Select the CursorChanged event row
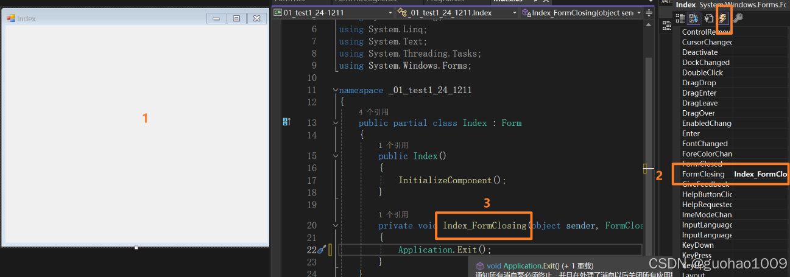 [x=734, y=42]
